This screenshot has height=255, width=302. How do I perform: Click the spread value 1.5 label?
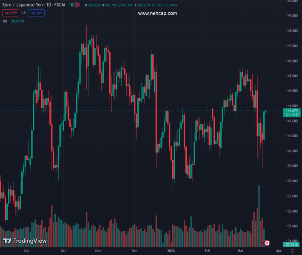point(23,13)
